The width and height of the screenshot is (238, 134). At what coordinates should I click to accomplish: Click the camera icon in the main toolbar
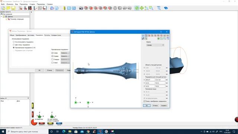pyautogui.click(x=81, y=8)
